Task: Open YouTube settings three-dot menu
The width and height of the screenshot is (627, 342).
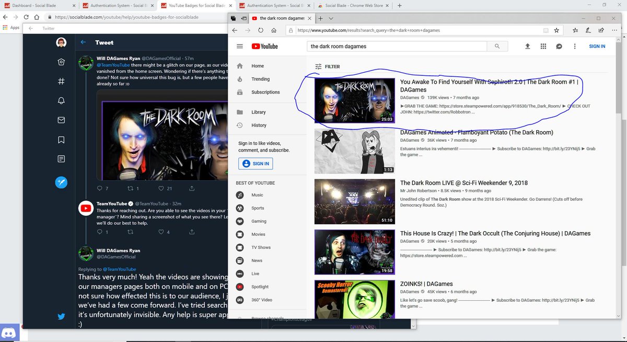Action: tap(574, 46)
